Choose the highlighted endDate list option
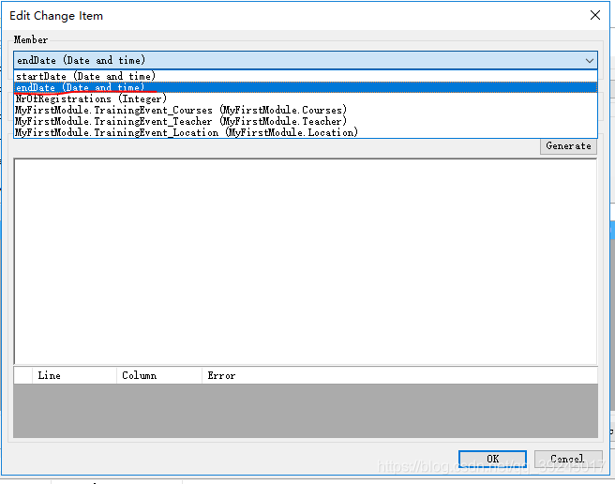 (81, 87)
